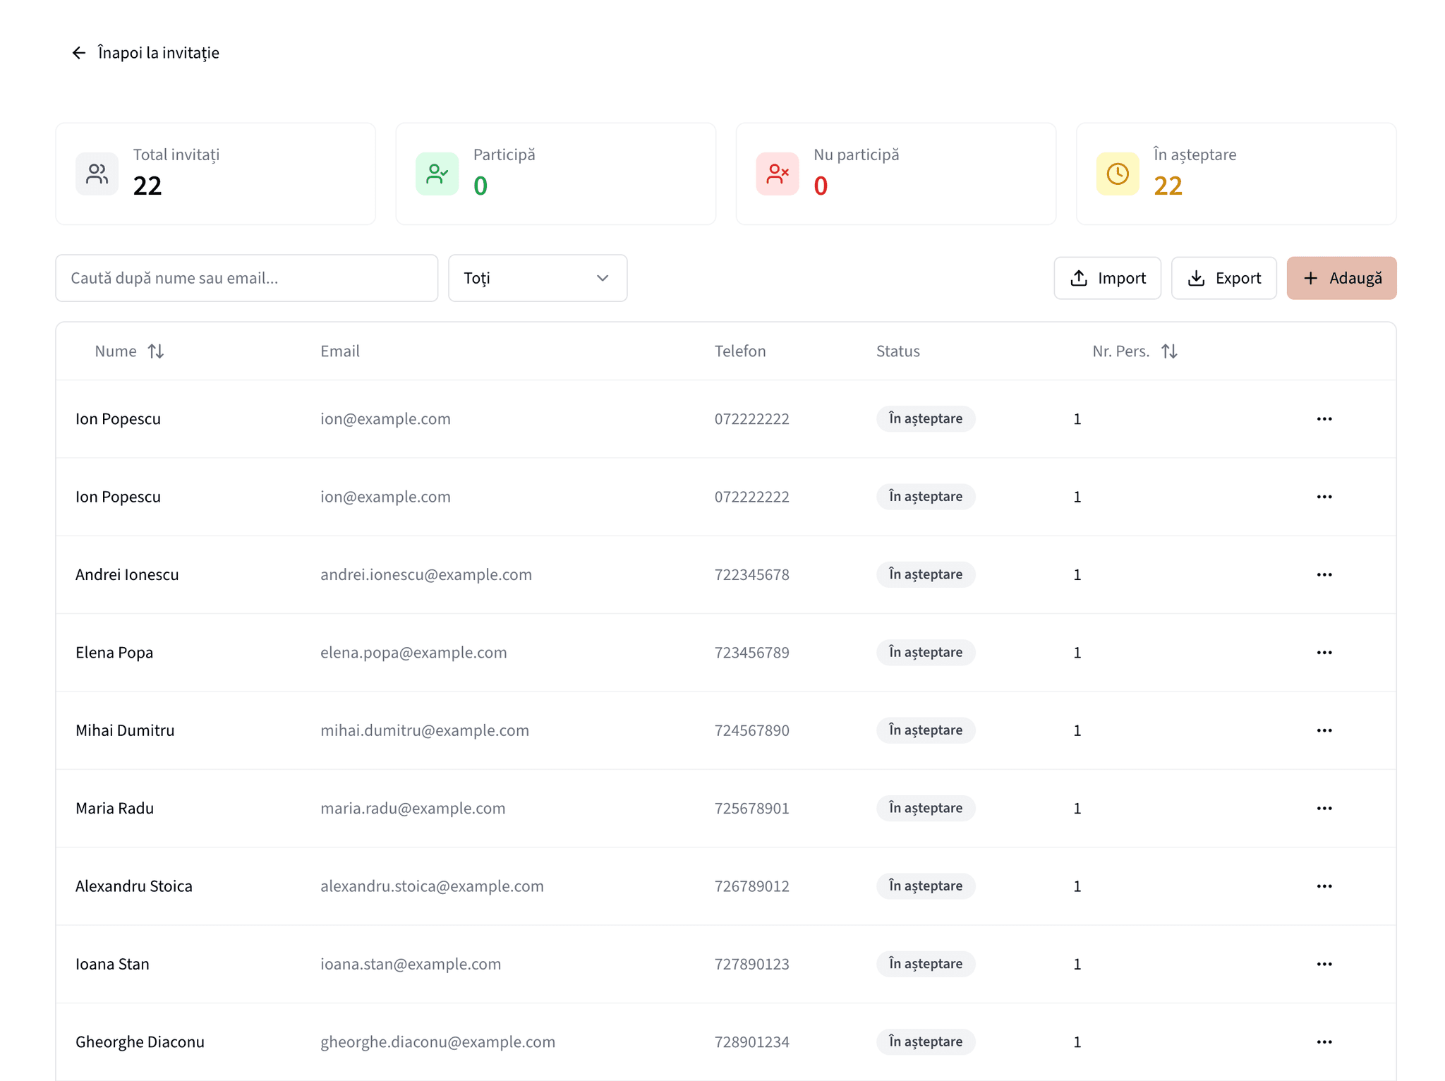Click the Nu participă stat card
The width and height of the screenshot is (1445, 1081).
coord(895,174)
